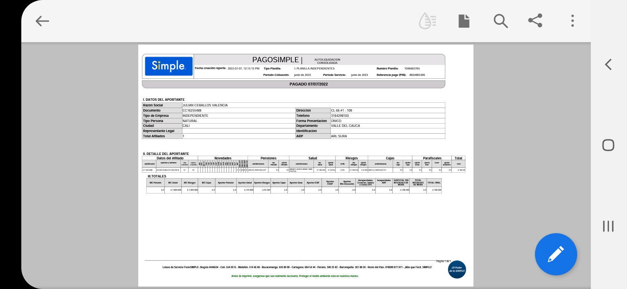Image resolution: width=627 pixels, height=289 pixels.
Task: Tap the III.TOTALES section heading
Action: [x=157, y=176]
